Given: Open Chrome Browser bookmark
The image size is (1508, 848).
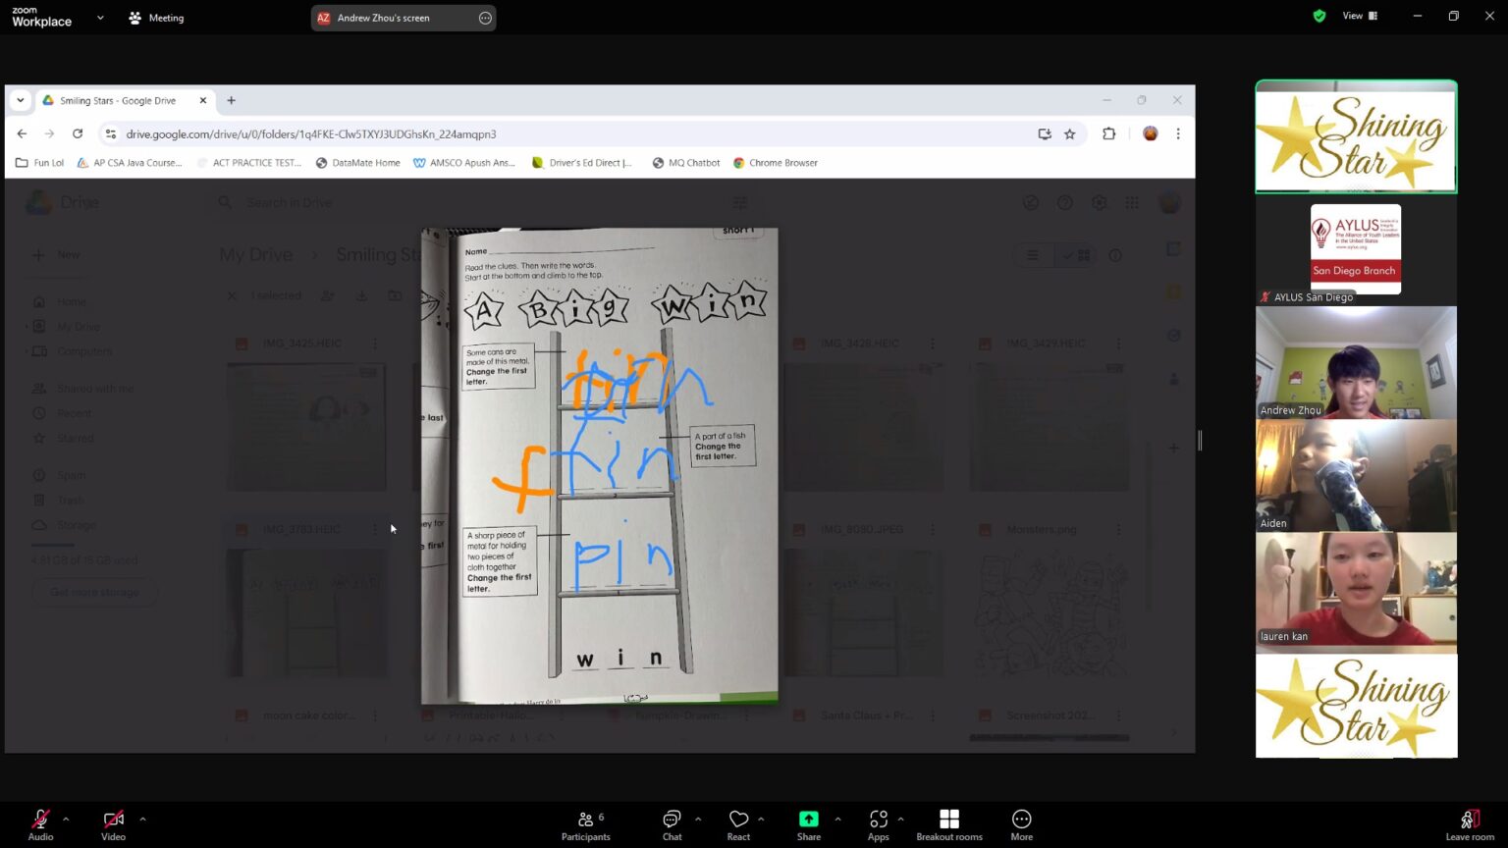Looking at the screenshot, I should coord(776,163).
